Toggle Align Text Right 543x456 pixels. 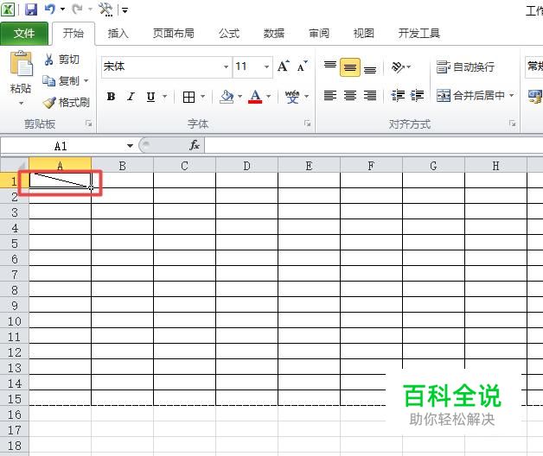pyautogui.click(x=370, y=95)
